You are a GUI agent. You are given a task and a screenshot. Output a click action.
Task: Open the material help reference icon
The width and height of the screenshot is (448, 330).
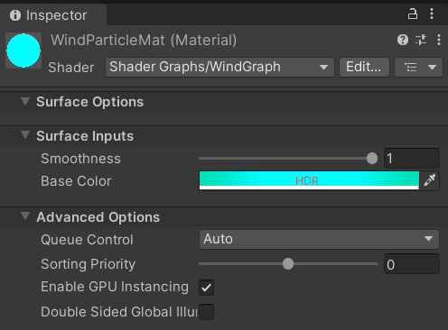pos(403,40)
